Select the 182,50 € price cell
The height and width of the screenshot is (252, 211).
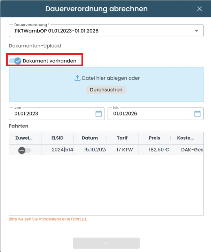click(157, 150)
